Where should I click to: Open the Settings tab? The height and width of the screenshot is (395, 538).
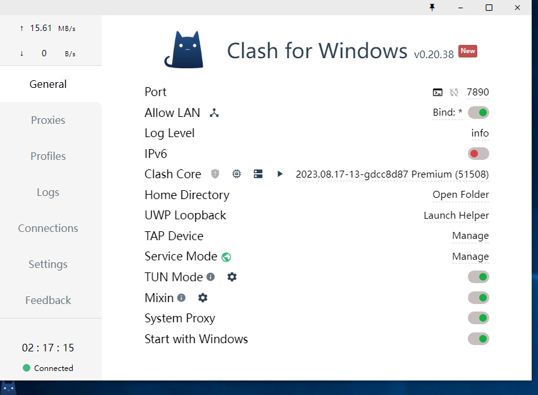[x=48, y=264]
